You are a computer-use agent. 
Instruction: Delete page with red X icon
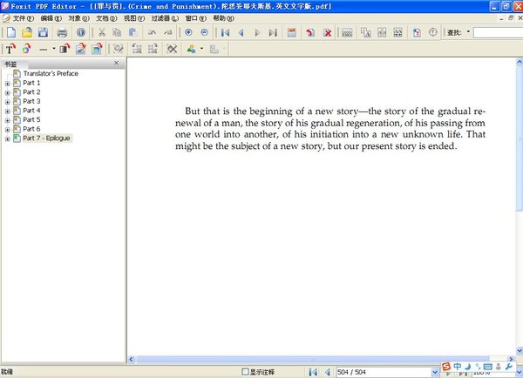(328, 33)
